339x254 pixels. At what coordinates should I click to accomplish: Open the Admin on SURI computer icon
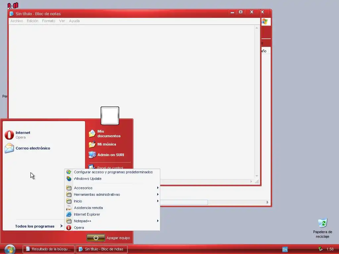[x=92, y=155]
